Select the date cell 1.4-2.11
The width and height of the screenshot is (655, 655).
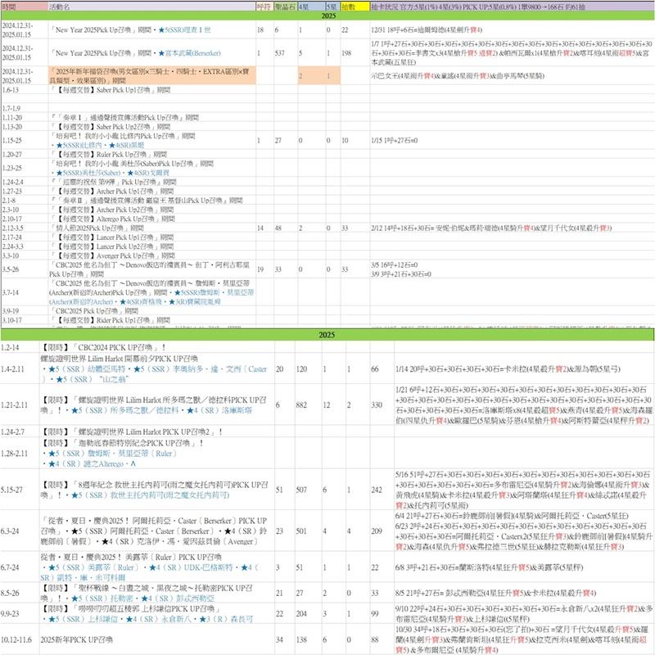coord(20,369)
